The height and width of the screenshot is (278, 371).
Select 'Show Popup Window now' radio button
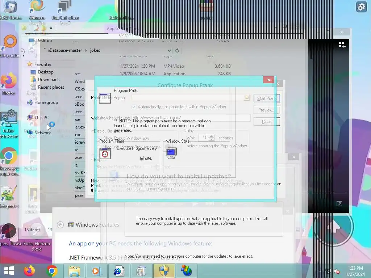(99, 138)
